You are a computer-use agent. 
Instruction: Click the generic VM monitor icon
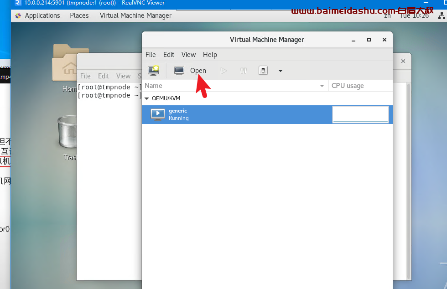point(158,114)
